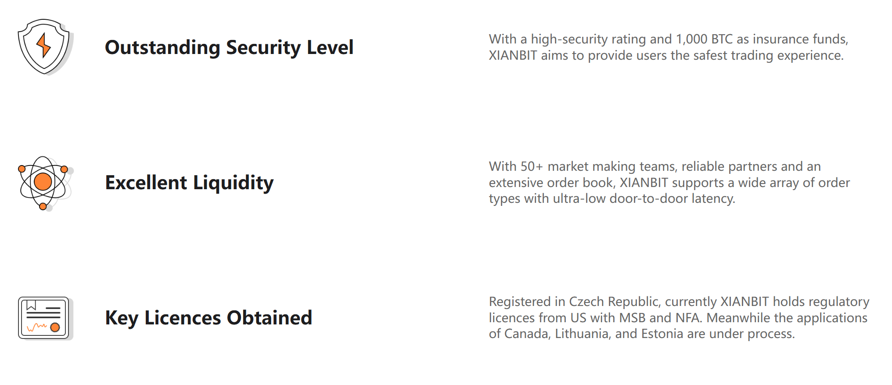Click the ultra-low door-to-door latency line
Viewport: 892px width, 385px height.
click(612, 198)
